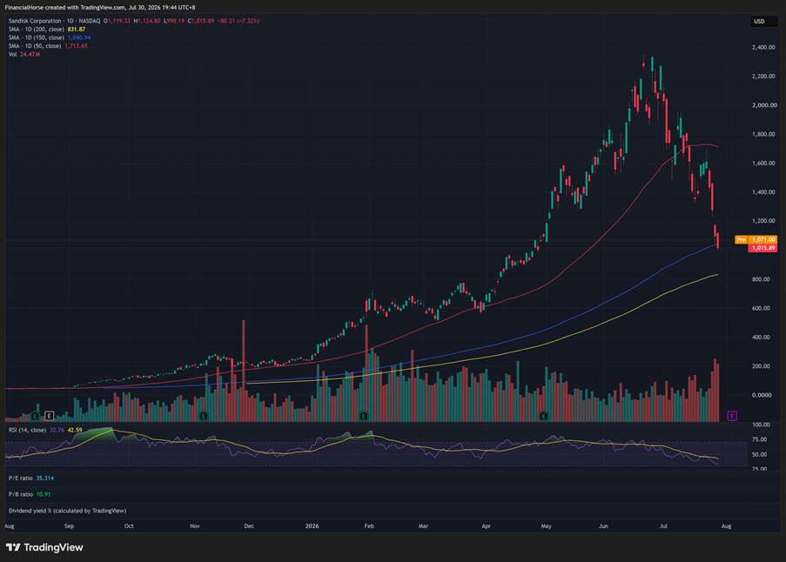Click the green earnings E marker above May

(544, 416)
